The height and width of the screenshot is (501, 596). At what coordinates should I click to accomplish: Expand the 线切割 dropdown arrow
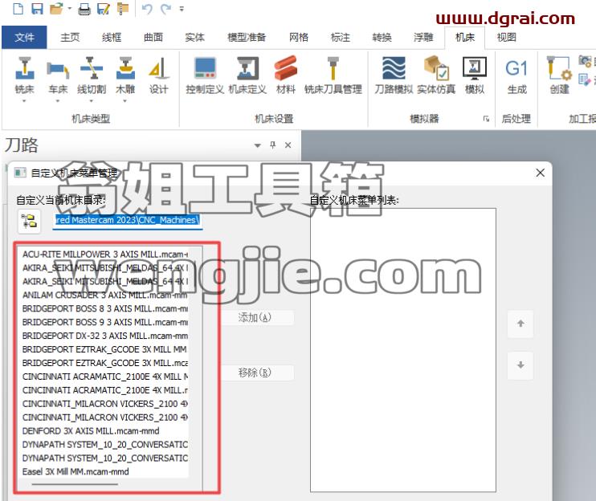coord(92,101)
